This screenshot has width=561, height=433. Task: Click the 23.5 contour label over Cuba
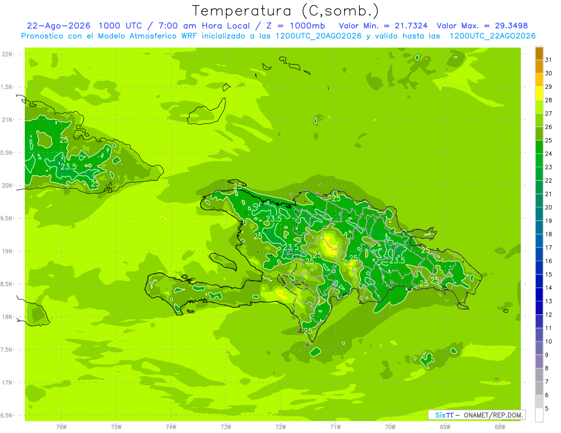(x=69, y=167)
